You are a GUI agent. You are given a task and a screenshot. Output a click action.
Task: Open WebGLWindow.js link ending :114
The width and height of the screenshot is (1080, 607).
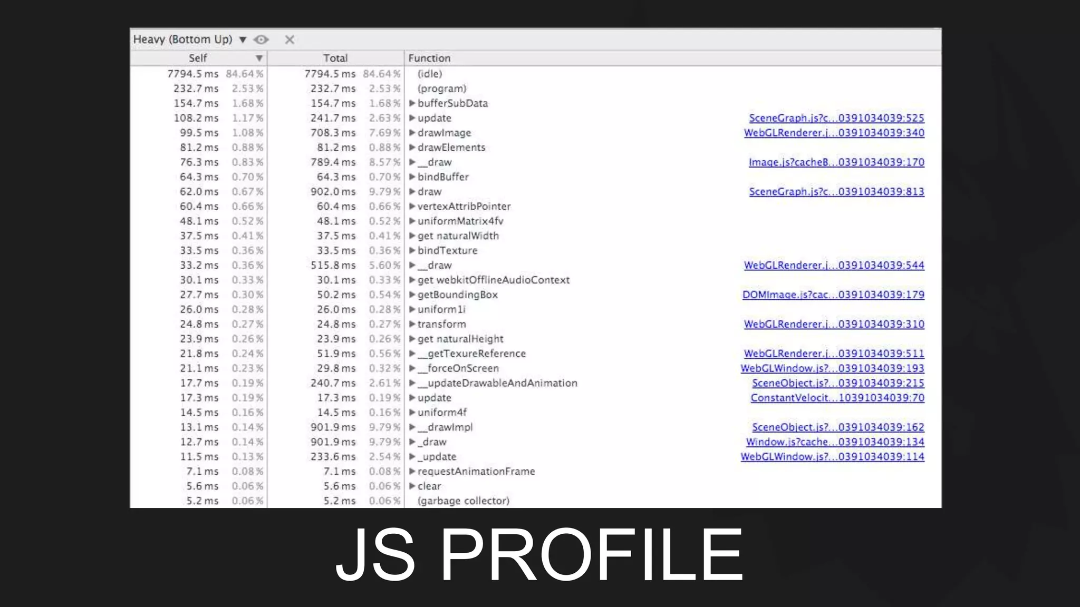pos(832,457)
